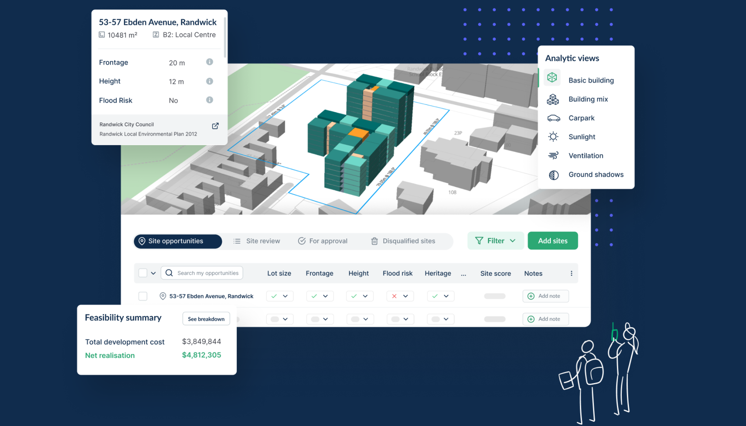
Task: Expand the chevron next to the select-all checkbox
Action: tap(153, 273)
